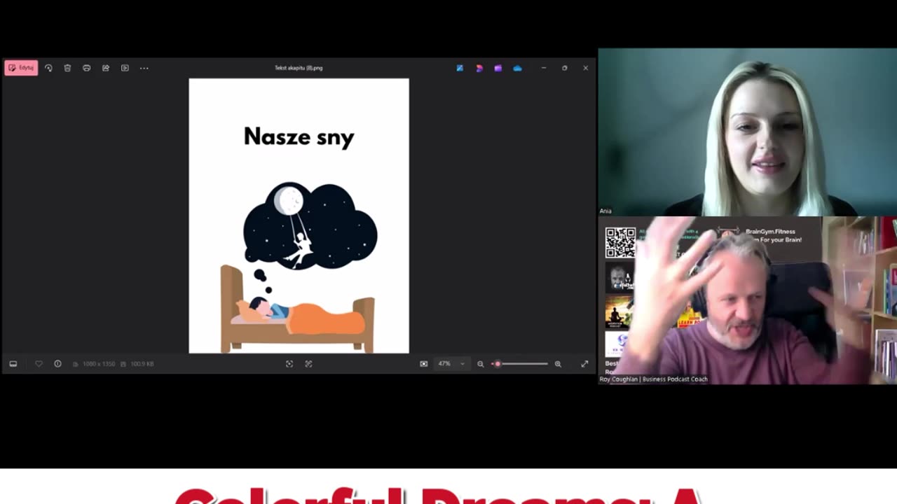
Task: Rotate the image with the rotate icon
Action: coord(48,68)
